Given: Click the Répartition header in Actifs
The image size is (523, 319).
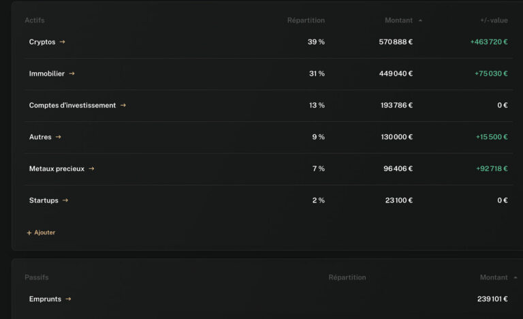Looking at the screenshot, I should tap(306, 20).
